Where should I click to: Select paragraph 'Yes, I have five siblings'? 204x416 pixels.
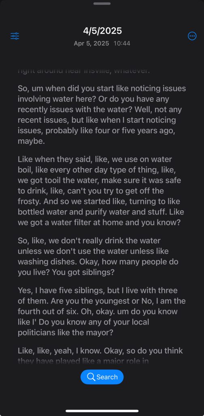pyautogui.click(x=102, y=312)
